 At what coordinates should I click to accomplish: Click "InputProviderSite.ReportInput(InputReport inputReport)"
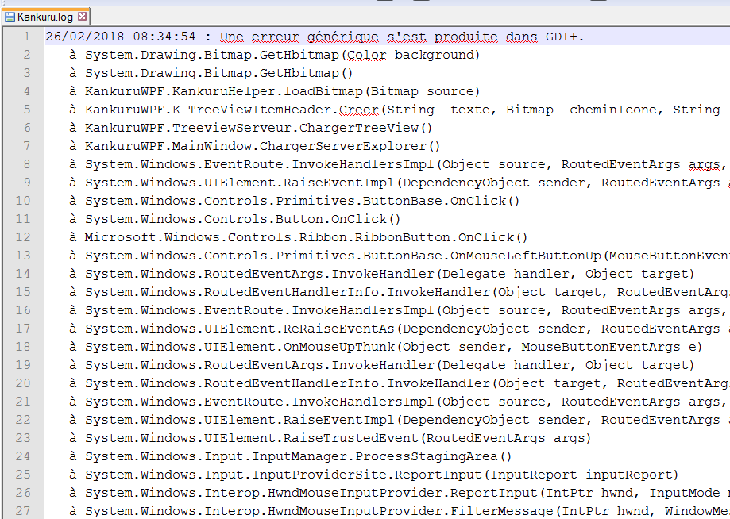465,475
